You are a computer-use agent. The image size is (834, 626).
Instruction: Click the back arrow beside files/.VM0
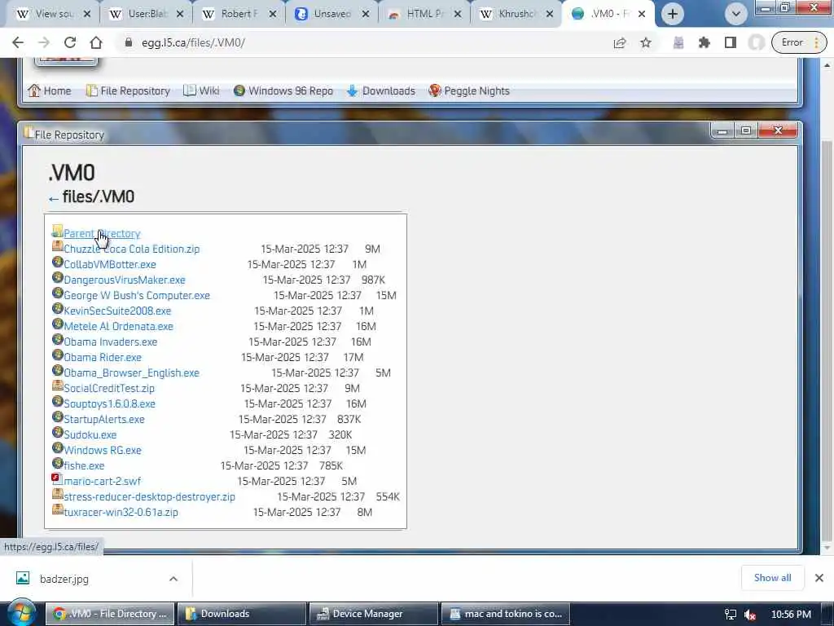pyautogui.click(x=53, y=199)
